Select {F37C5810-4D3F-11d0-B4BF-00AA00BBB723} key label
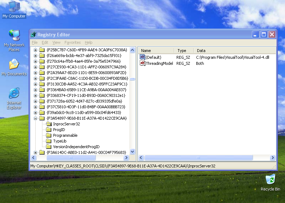285x203 pixels. [86, 107]
